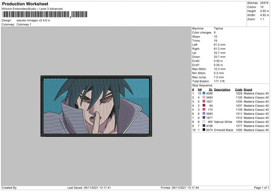Image resolution: width=271 pixels, height=191 pixels.
Task: Select the dark purple swatch coded 1312
Action: coord(204,118)
